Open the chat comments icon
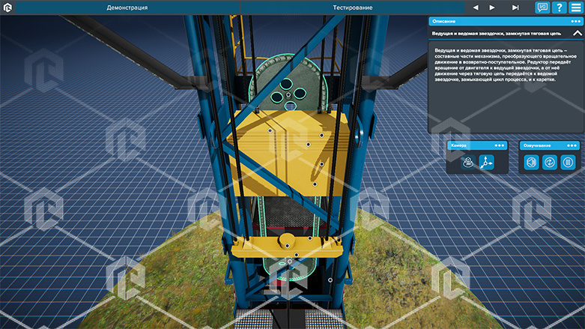 click(x=542, y=7)
